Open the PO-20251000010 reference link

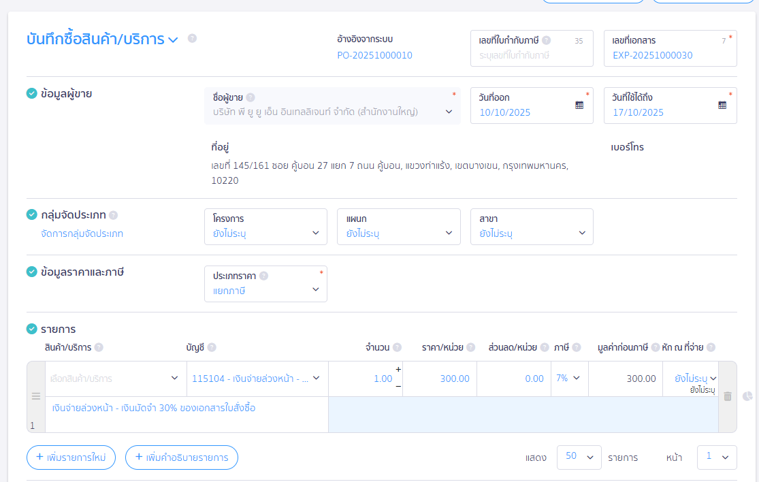click(x=374, y=55)
